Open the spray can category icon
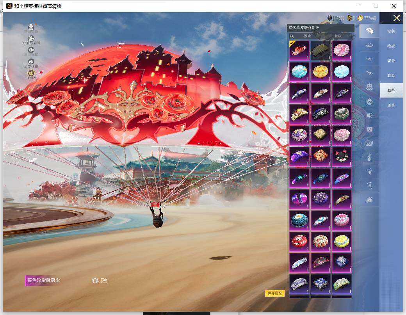 [369, 157]
